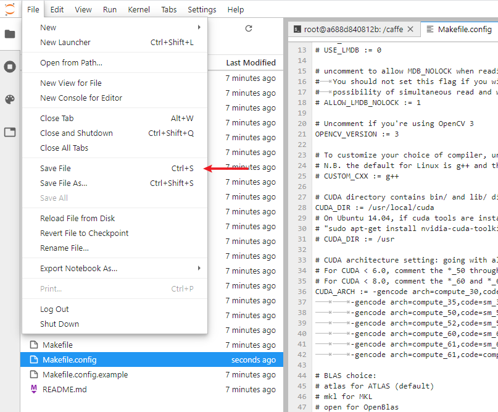This screenshot has height=412, width=498.
Task: Open the Run menu
Action: tap(110, 9)
